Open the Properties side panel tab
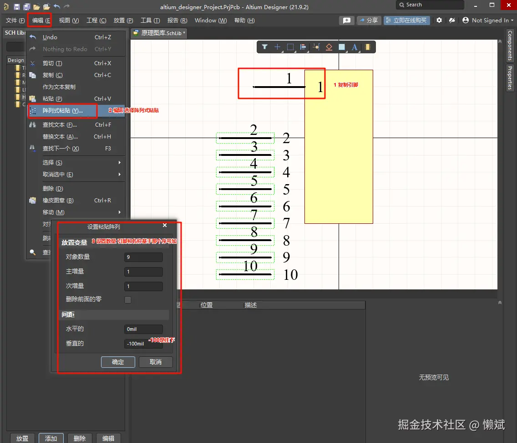Screen dimensions: 517x443 (x=510, y=78)
